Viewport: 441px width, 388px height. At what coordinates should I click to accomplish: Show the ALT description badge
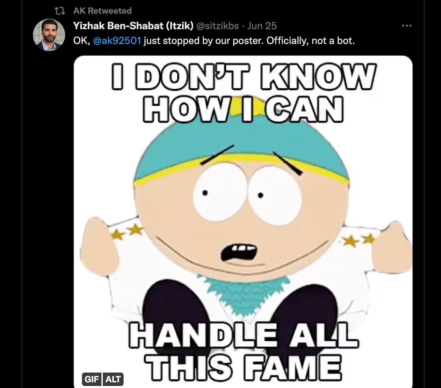coord(113,379)
